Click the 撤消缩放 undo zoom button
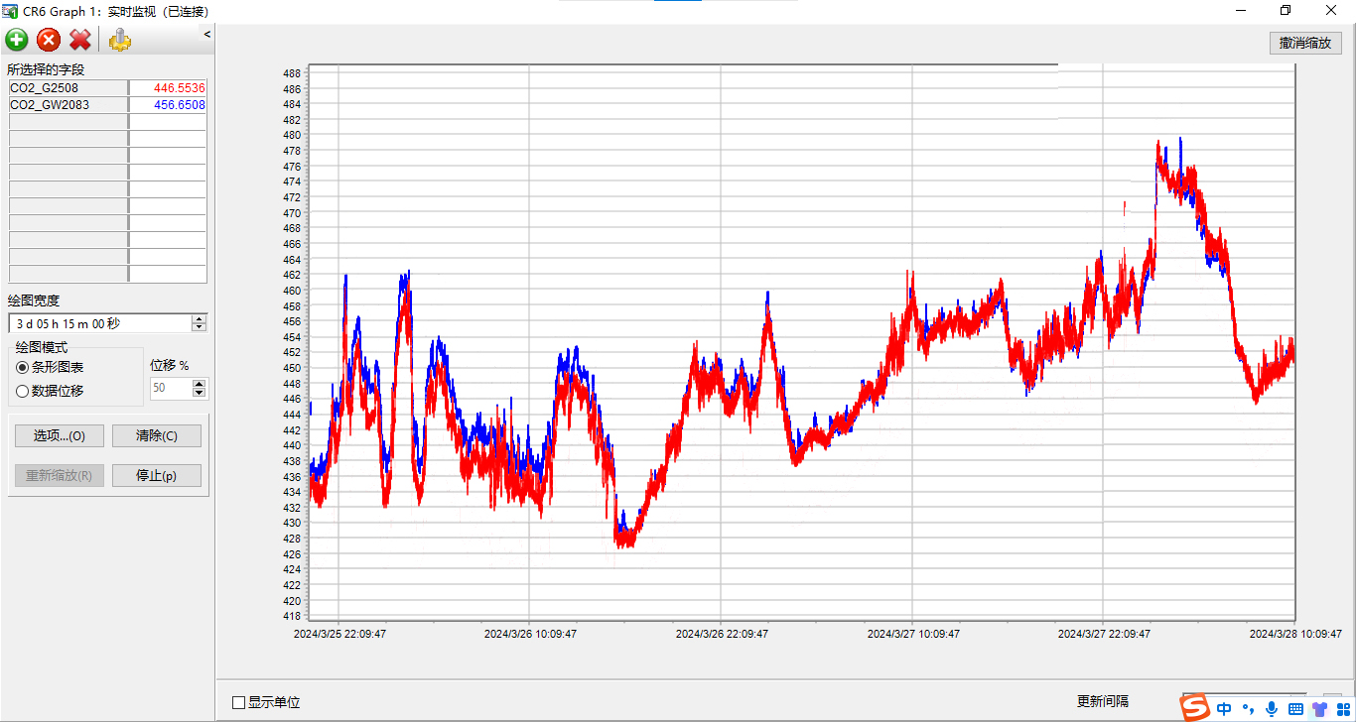Viewport: 1356px width, 722px height. tap(1305, 44)
